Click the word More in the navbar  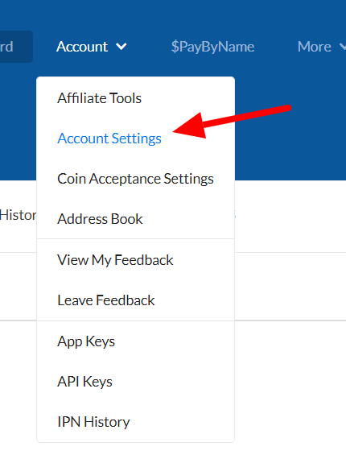click(315, 47)
